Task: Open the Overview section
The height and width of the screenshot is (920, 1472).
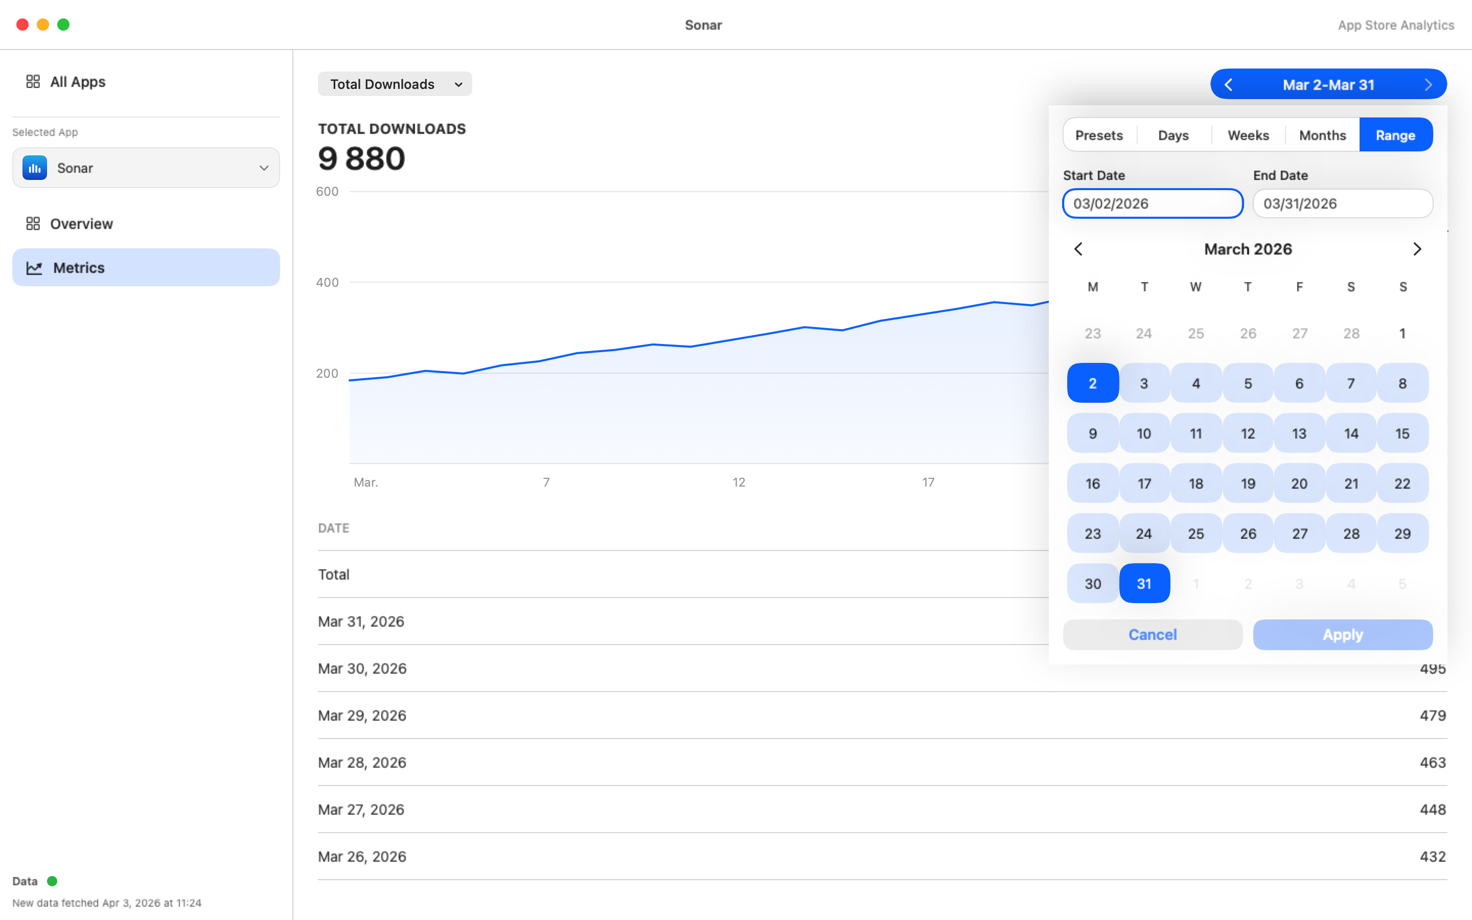Action: tap(146, 224)
